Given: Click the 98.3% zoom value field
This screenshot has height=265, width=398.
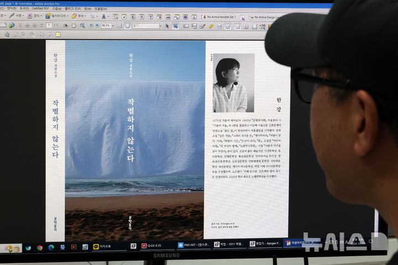Looking at the screenshot, I should tap(106, 25).
